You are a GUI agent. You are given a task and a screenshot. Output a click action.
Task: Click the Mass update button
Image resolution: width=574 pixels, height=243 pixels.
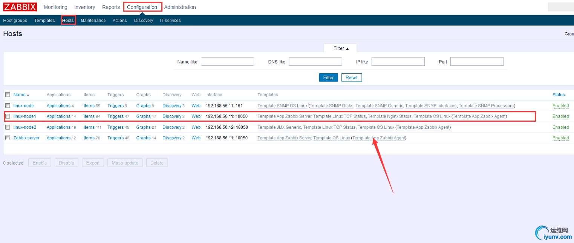click(125, 163)
